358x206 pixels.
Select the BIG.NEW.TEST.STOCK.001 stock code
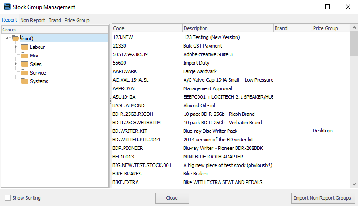click(142, 165)
